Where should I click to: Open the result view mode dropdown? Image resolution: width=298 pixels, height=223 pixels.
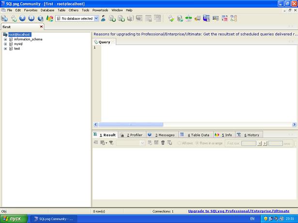click(130, 143)
